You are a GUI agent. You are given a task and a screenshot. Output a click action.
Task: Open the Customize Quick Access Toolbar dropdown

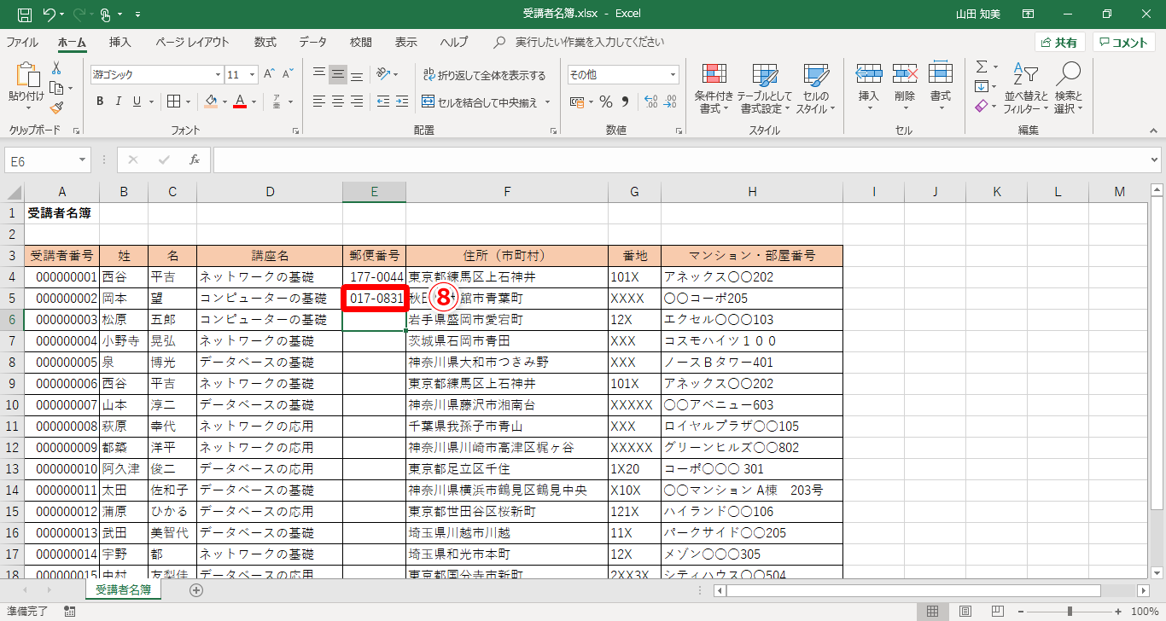tap(139, 15)
